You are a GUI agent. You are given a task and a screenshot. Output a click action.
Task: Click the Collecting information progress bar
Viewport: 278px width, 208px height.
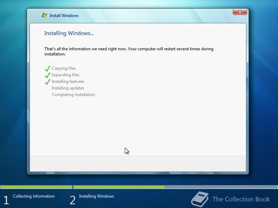pyautogui.click(x=36, y=187)
